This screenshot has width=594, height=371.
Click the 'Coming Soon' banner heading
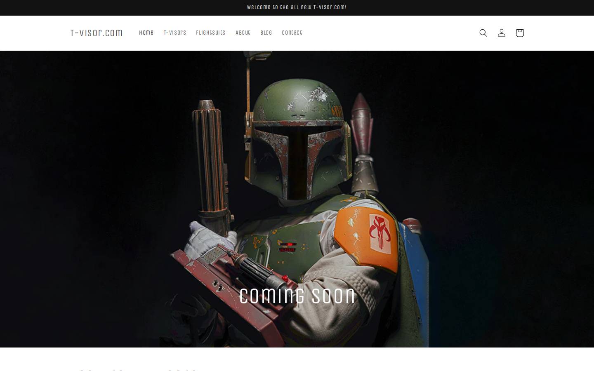(x=297, y=296)
